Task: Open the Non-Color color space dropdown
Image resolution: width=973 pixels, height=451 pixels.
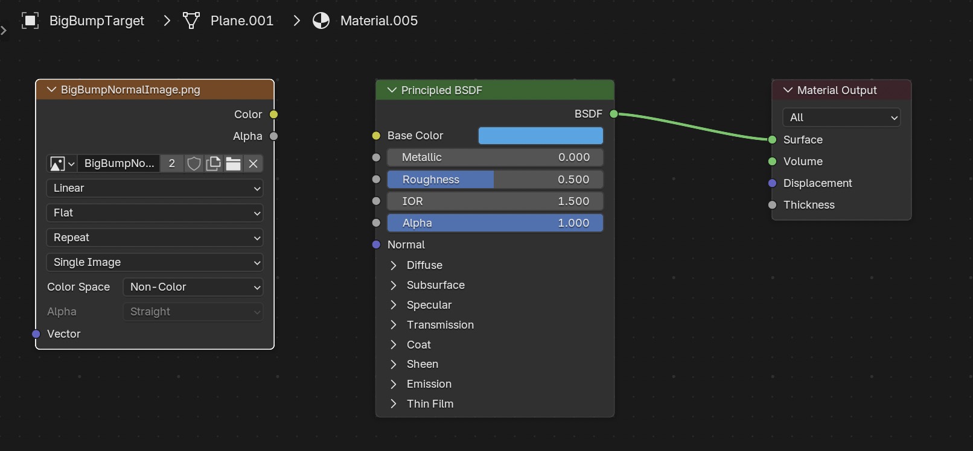Action: click(193, 287)
